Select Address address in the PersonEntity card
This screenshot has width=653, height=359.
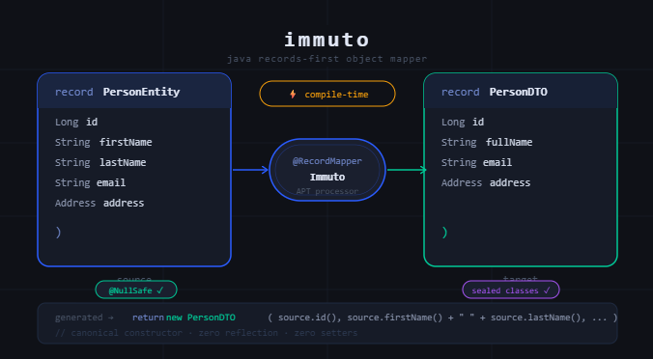click(x=99, y=203)
